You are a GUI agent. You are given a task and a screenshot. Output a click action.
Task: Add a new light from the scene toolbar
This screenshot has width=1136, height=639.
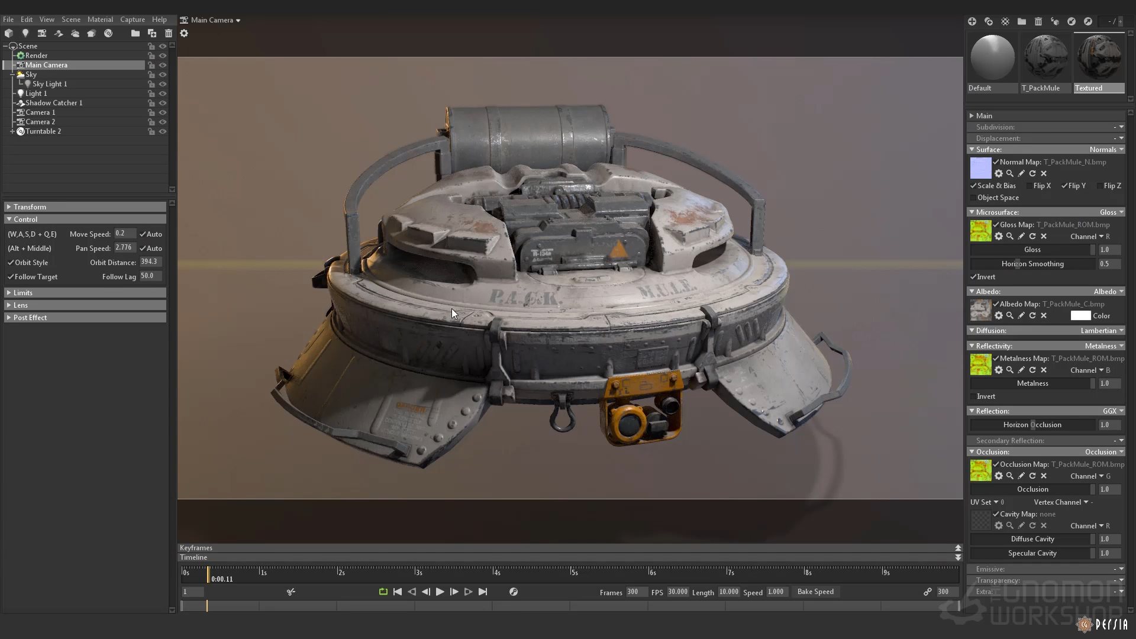tap(25, 34)
